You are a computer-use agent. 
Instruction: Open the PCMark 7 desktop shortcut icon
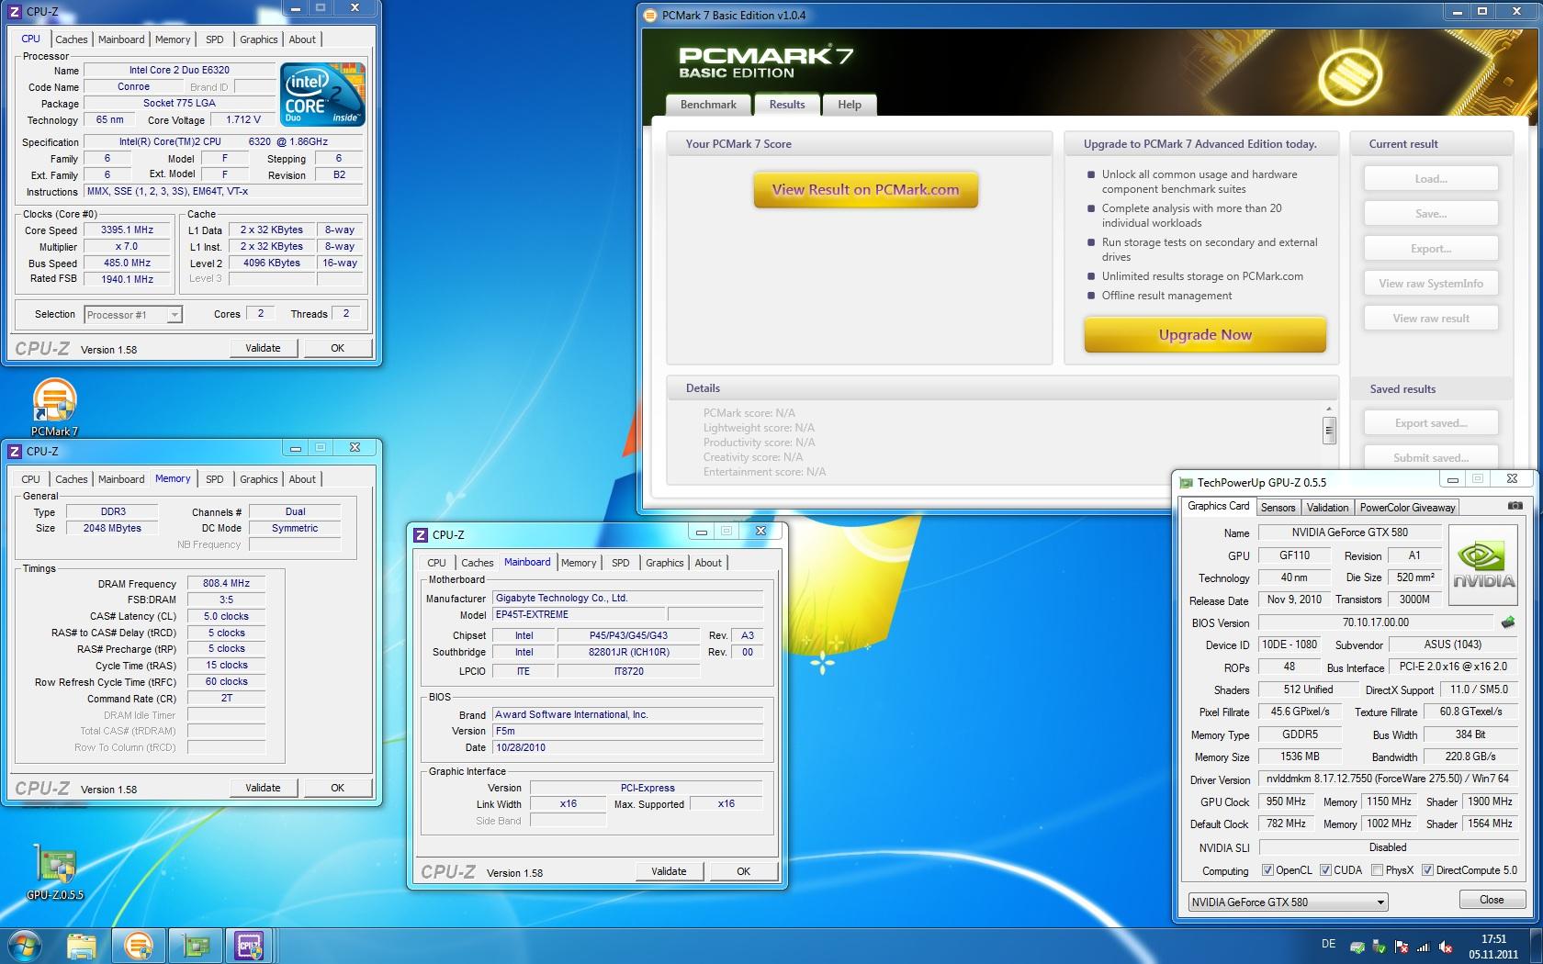coord(54,407)
